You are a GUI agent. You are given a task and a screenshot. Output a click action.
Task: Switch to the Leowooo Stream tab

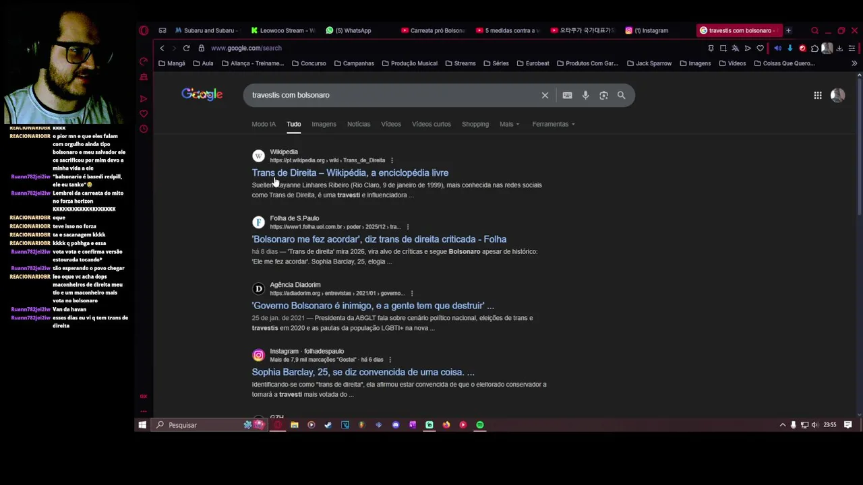(x=283, y=30)
